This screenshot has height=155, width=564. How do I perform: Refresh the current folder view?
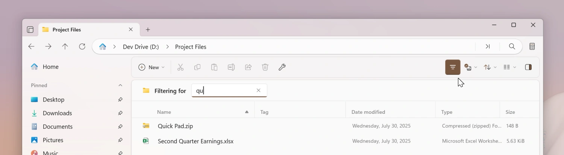point(82,46)
